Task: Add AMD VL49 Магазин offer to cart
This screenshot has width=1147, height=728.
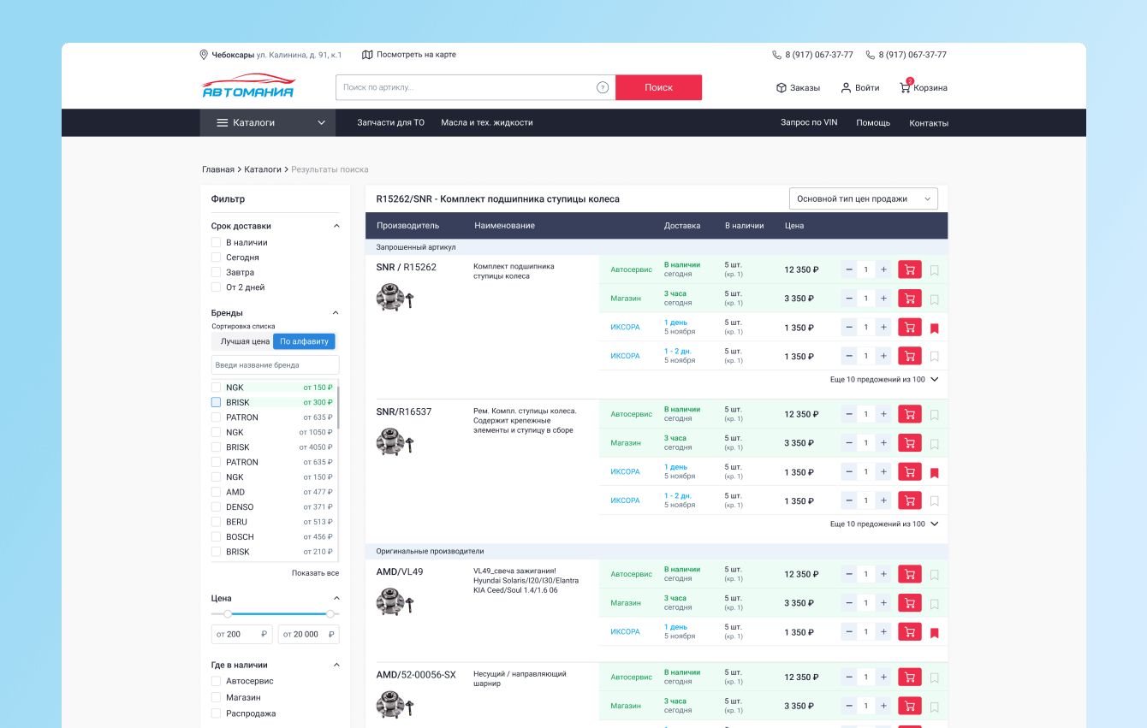Action: point(909,603)
